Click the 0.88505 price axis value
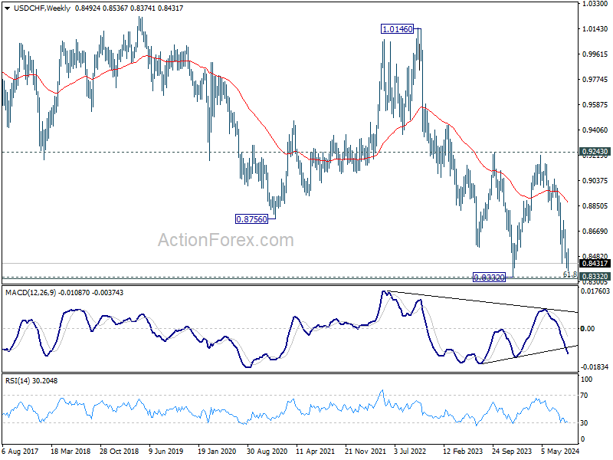The height and width of the screenshot is (460, 613). coord(595,205)
